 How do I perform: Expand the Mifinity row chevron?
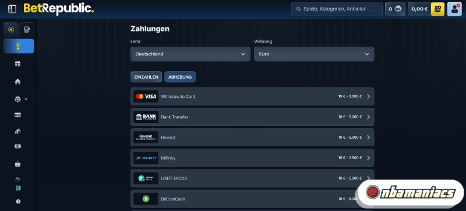(x=369, y=158)
